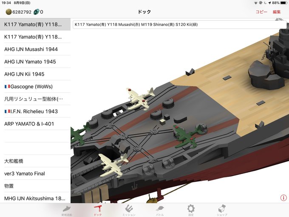Select the highlighted K117 Yamato(青) list row
289x217 pixels.
tap(35, 24)
